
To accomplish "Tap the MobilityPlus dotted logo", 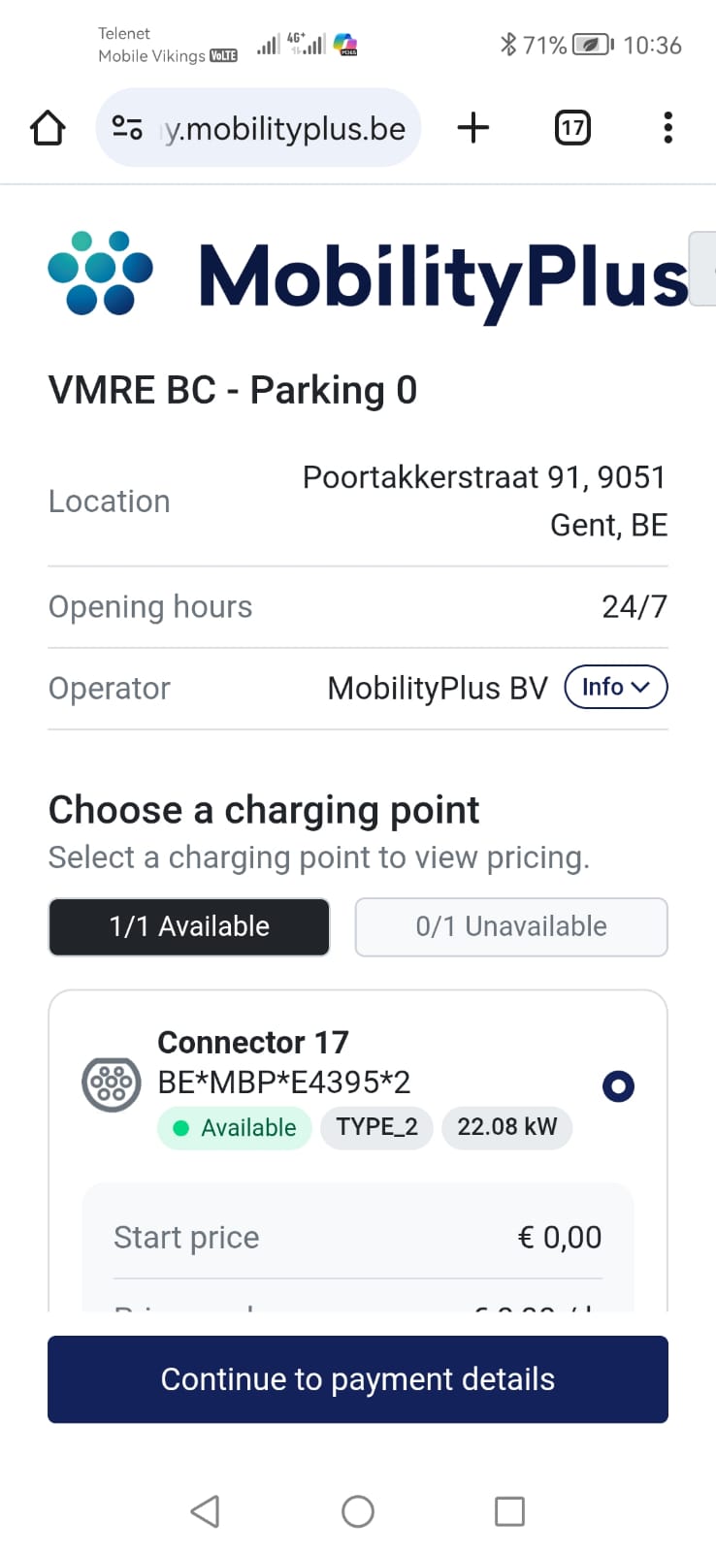I will 100,274.
